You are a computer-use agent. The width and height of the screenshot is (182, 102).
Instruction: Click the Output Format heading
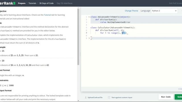click(6, 90)
